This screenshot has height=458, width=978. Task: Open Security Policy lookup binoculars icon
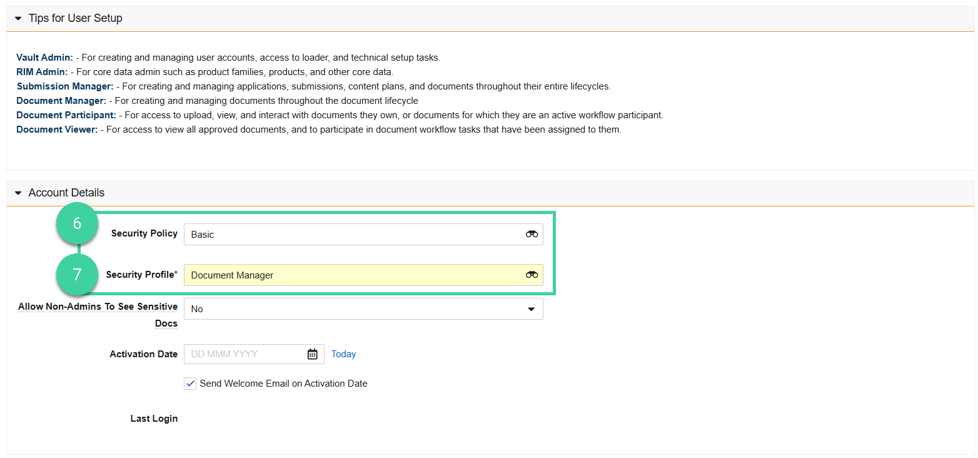tap(532, 234)
